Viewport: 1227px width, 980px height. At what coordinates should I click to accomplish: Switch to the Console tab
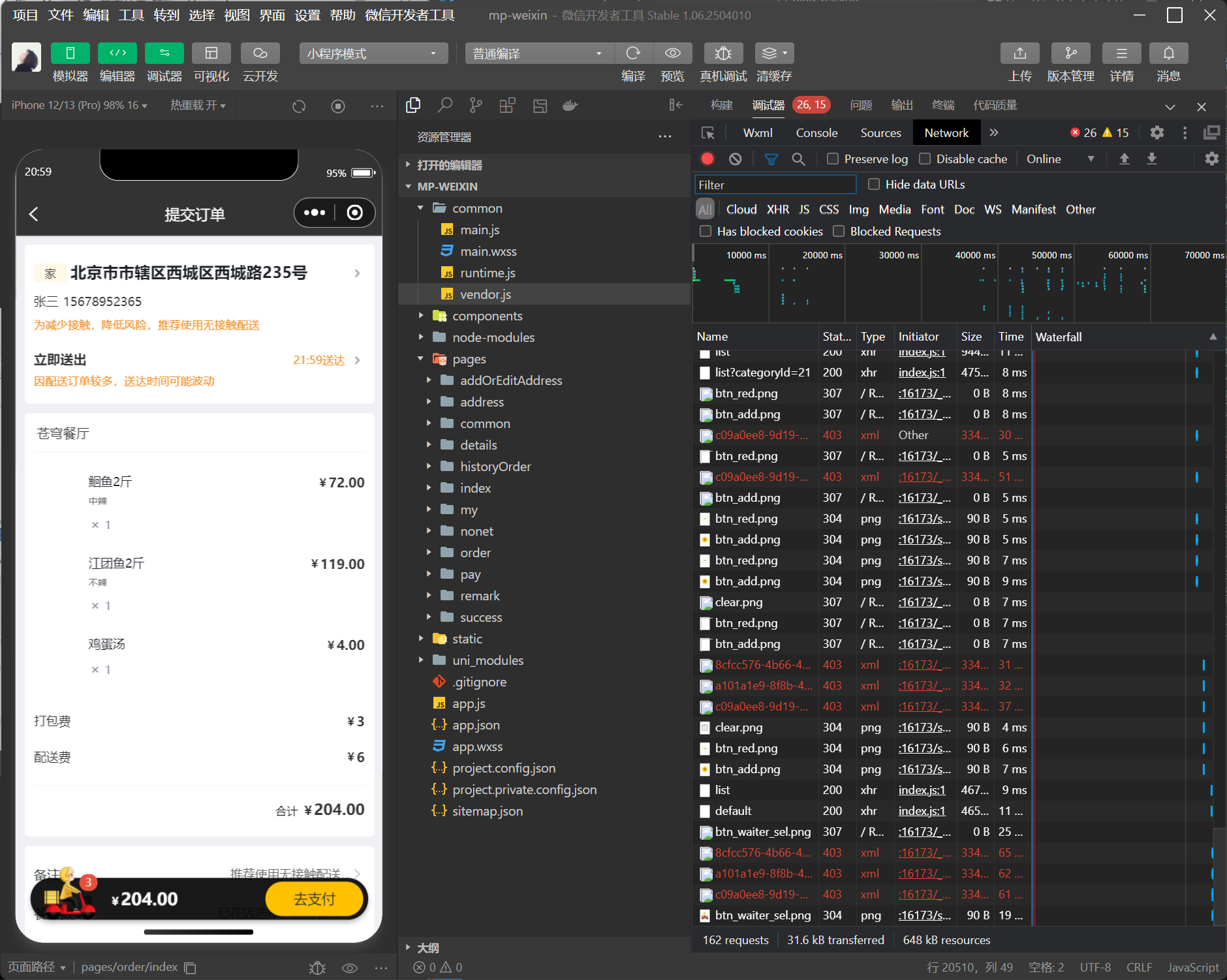tap(816, 133)
